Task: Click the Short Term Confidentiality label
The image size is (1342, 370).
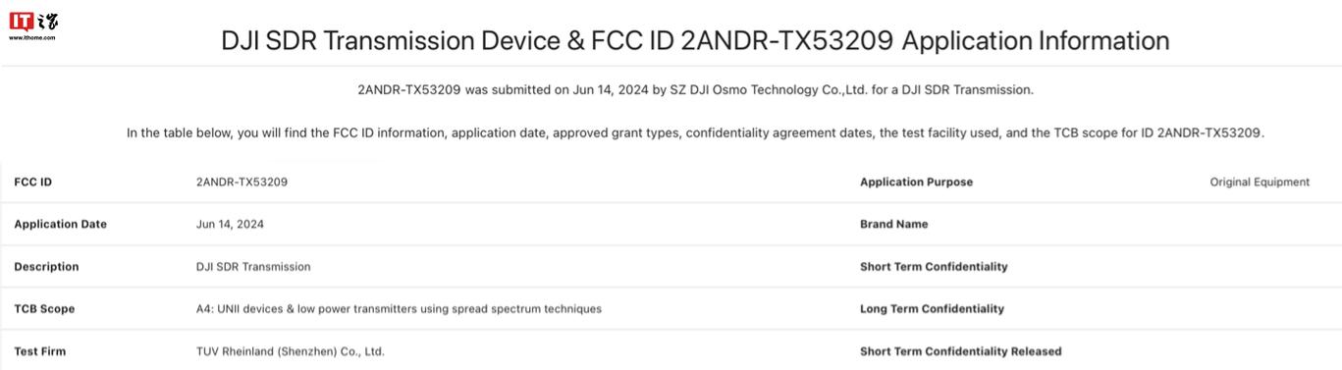Action: pyautogui.click(x=934, y=266)
